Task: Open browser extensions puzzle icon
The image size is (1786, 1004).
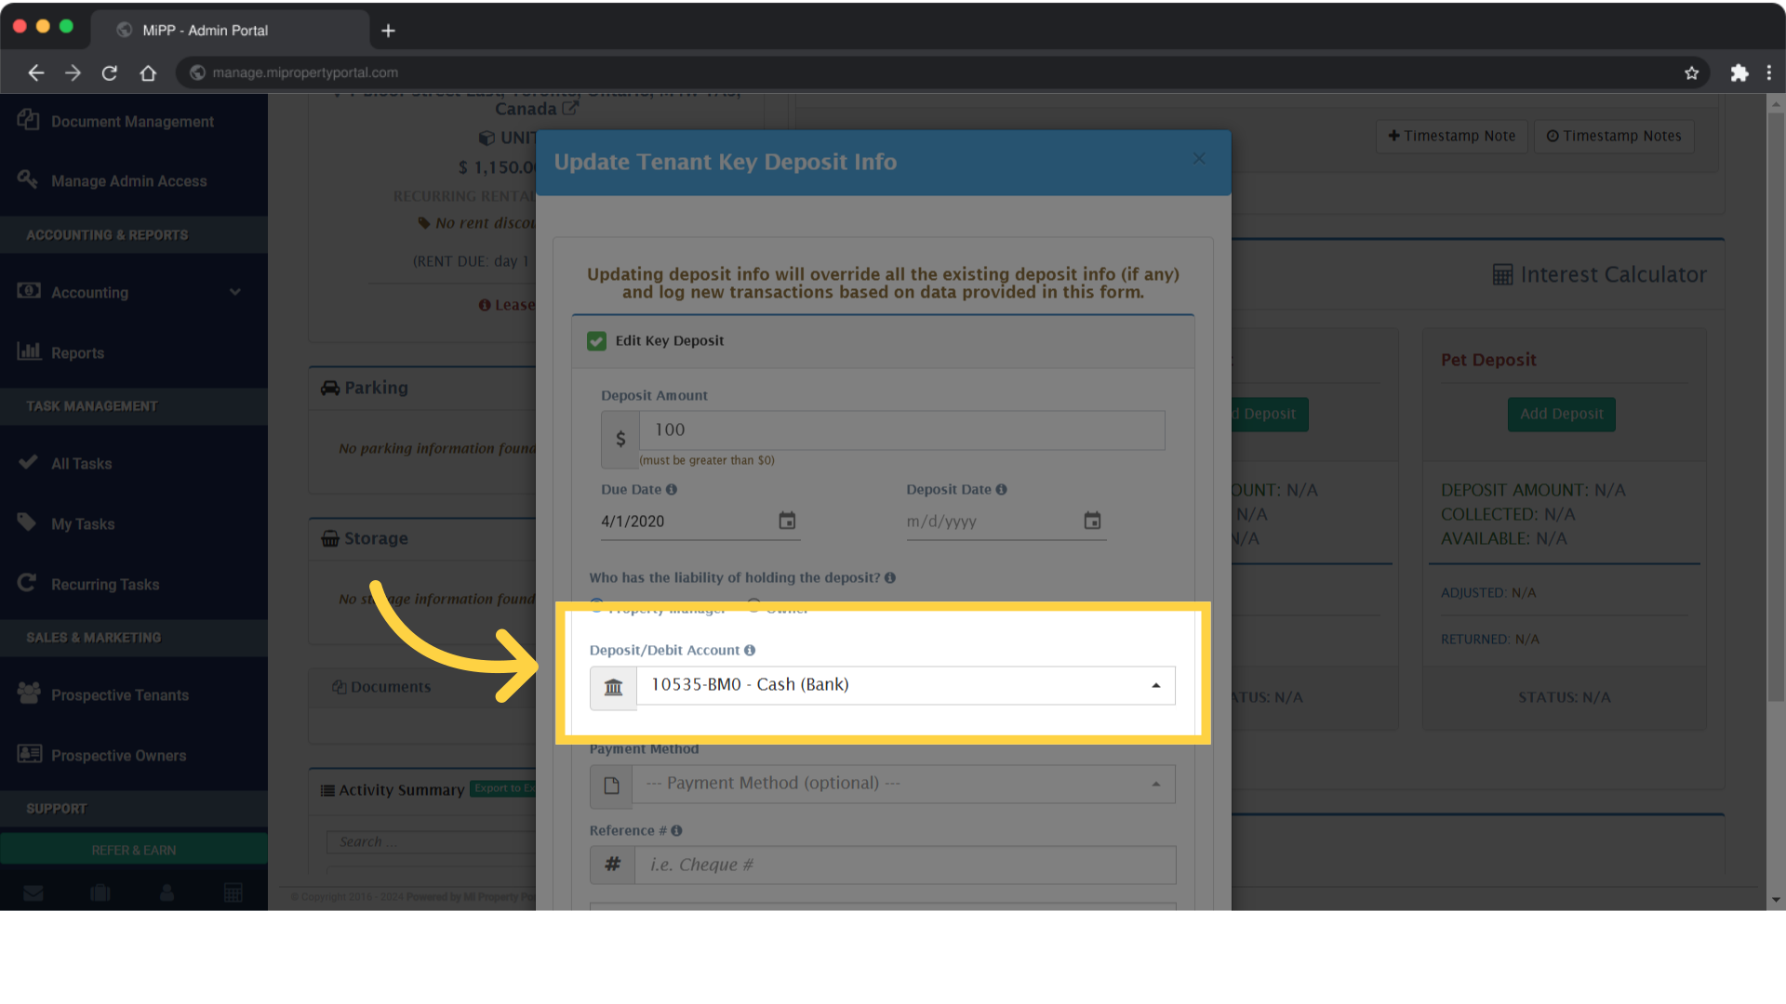Action: point(1739,73)
